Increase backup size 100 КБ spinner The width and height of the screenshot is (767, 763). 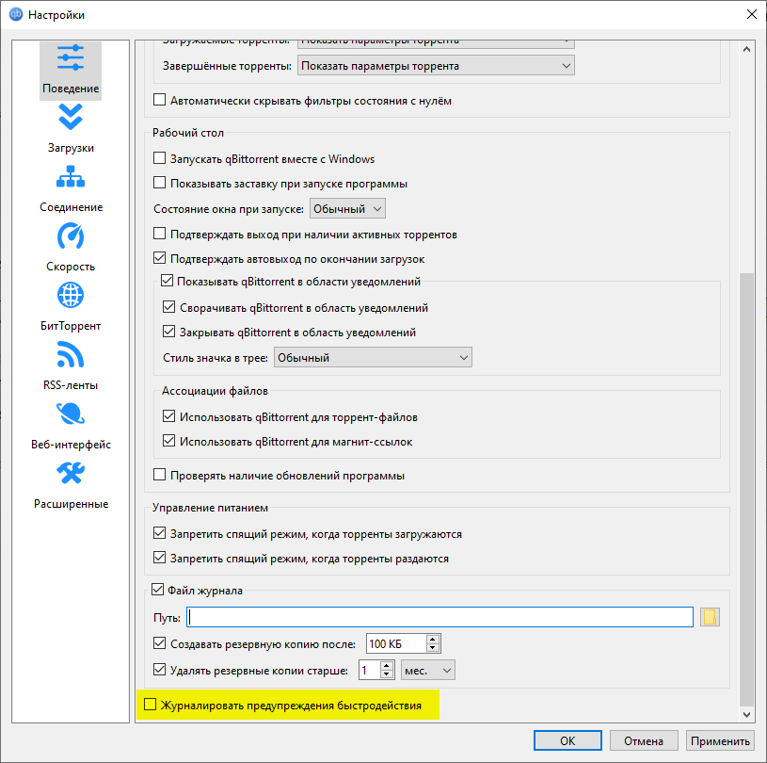click(x=432, y=640)
